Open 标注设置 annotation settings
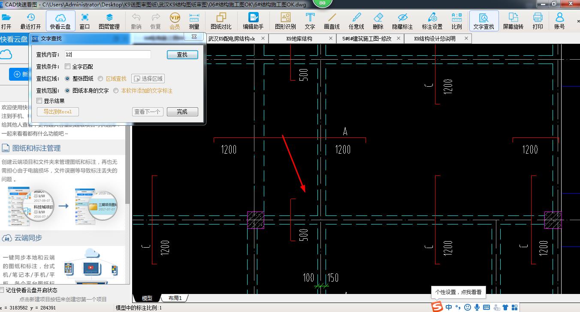 [x=432, y=21]
